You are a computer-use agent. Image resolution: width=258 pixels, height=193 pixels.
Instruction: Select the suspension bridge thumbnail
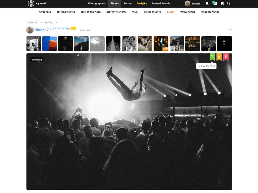pos(113,44)
